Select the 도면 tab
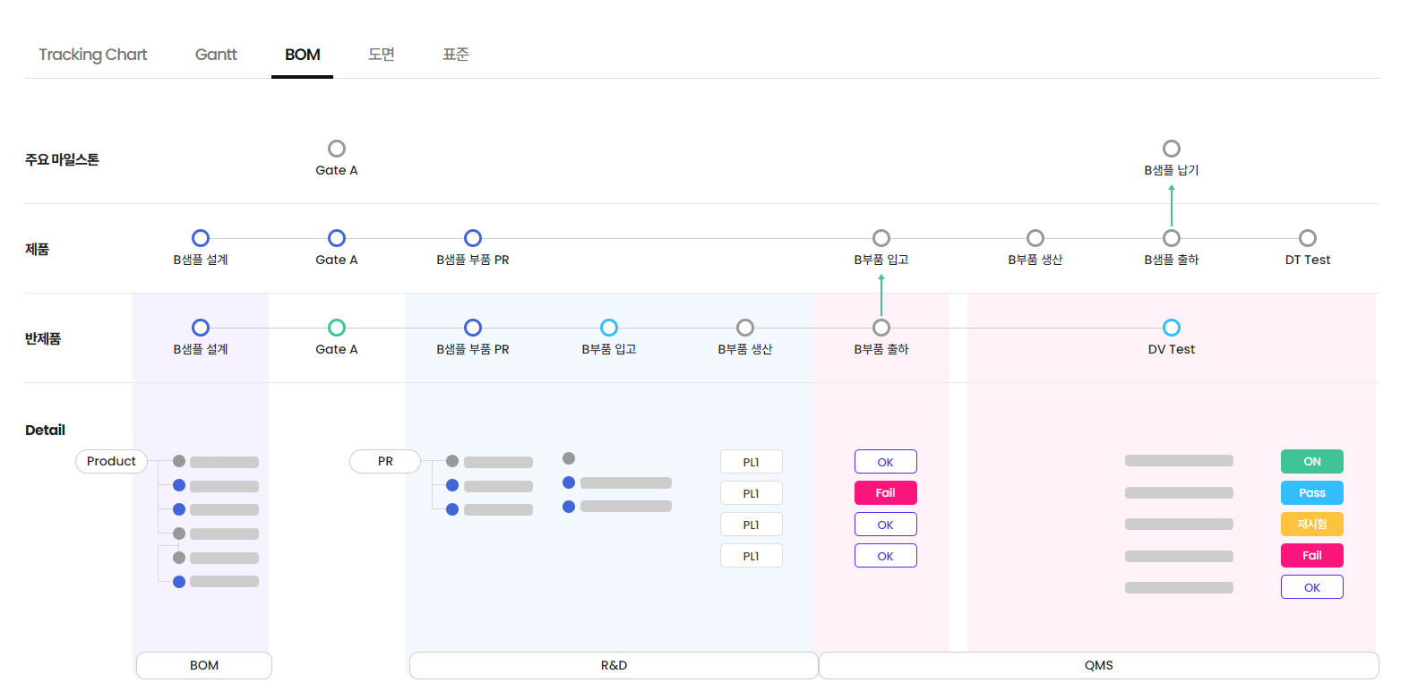 [381, 55]
